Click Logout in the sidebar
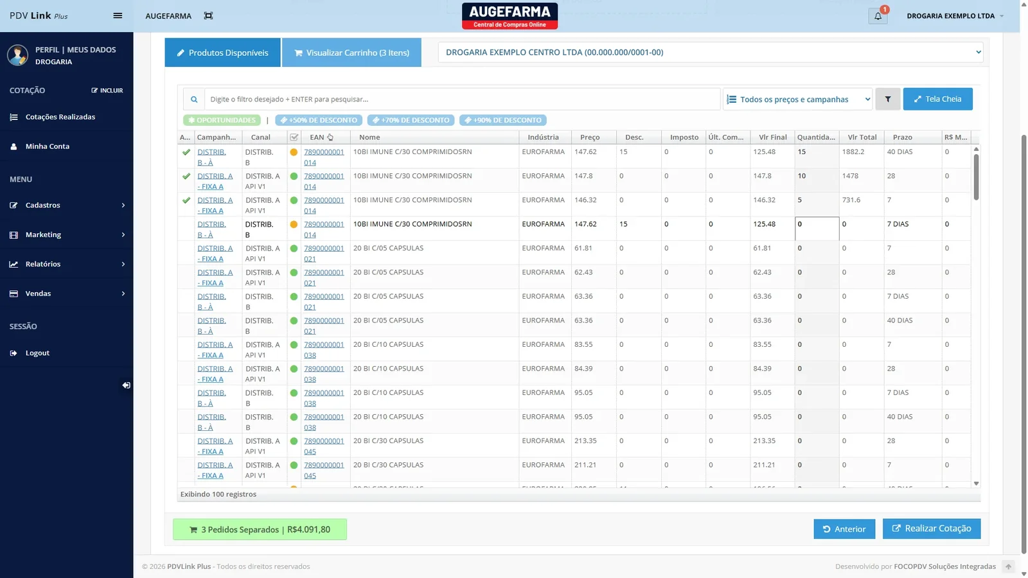This screenshot has height=578, width=1028. click(67, 353)
